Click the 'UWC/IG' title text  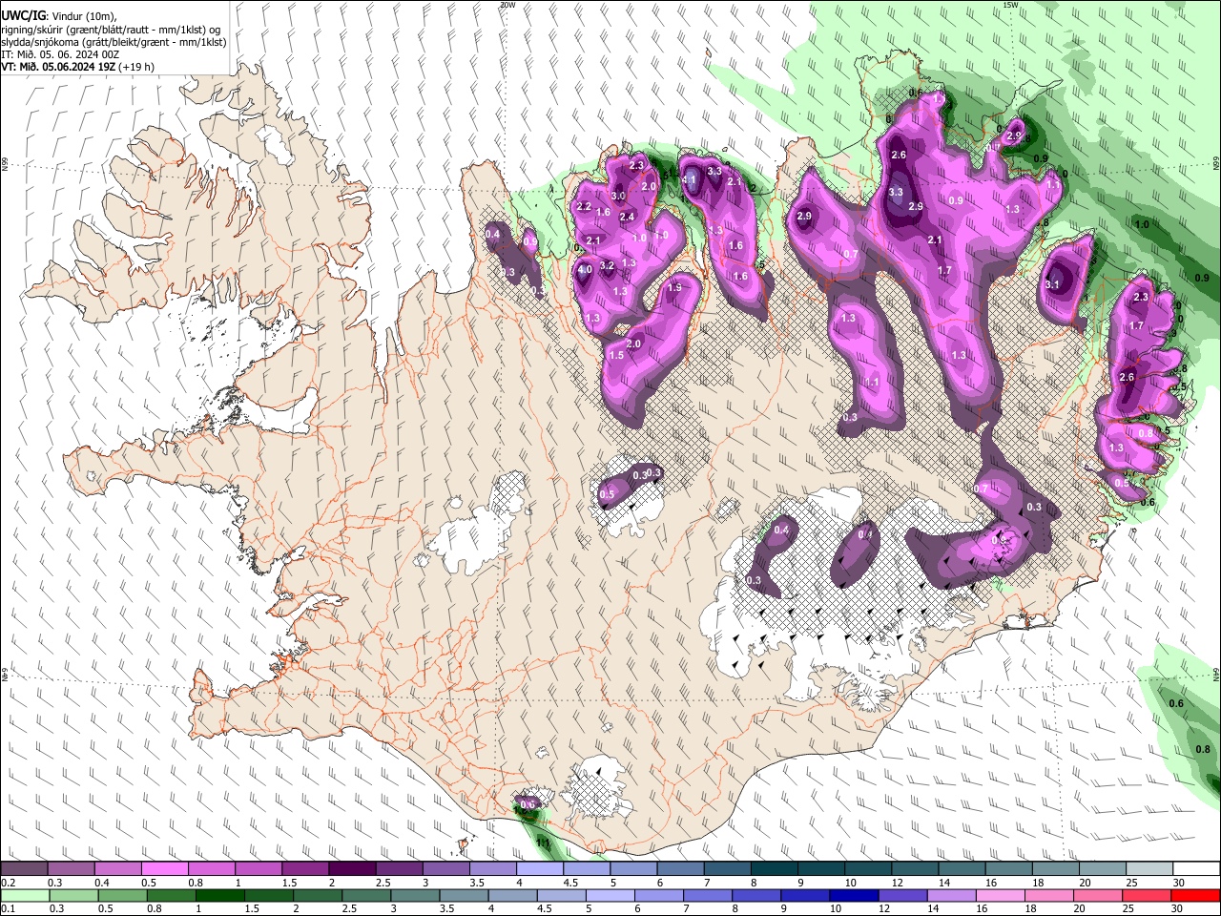point(23,16)
